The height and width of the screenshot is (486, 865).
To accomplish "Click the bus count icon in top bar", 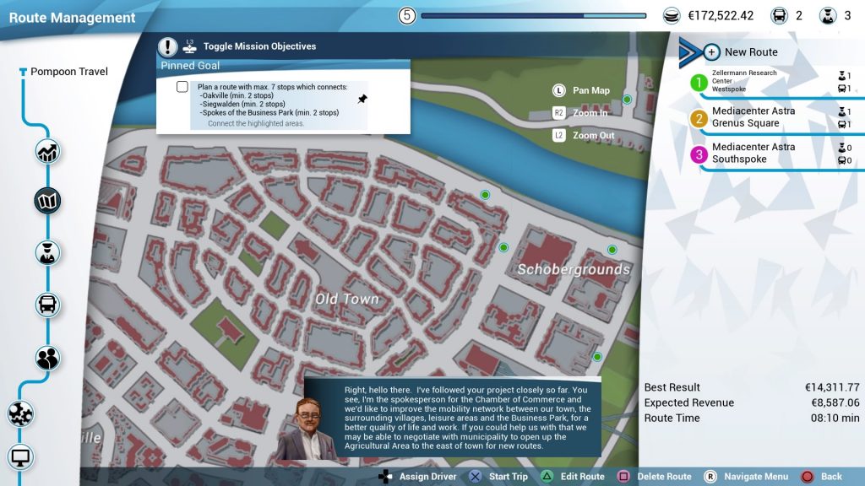I will click(779, 16).
